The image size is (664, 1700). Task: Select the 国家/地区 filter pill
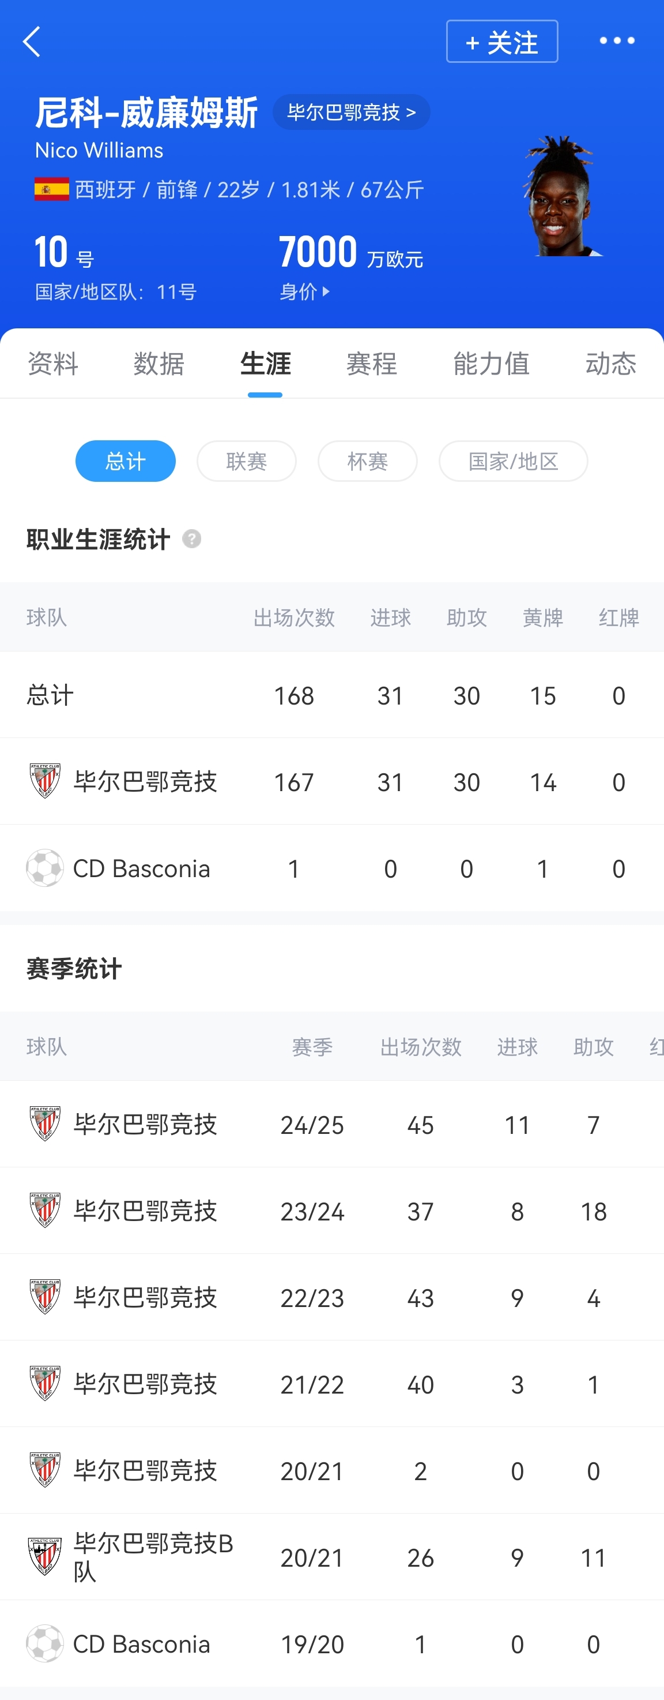point(513,460)
